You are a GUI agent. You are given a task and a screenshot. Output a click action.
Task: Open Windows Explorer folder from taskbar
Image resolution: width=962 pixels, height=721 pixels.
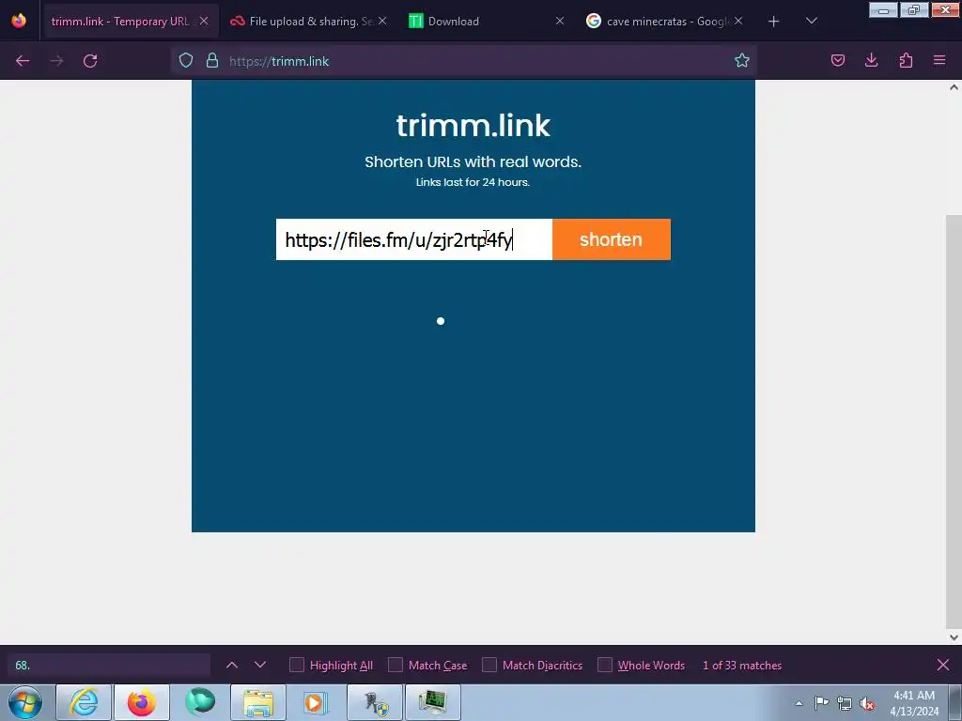pos(258,702)
